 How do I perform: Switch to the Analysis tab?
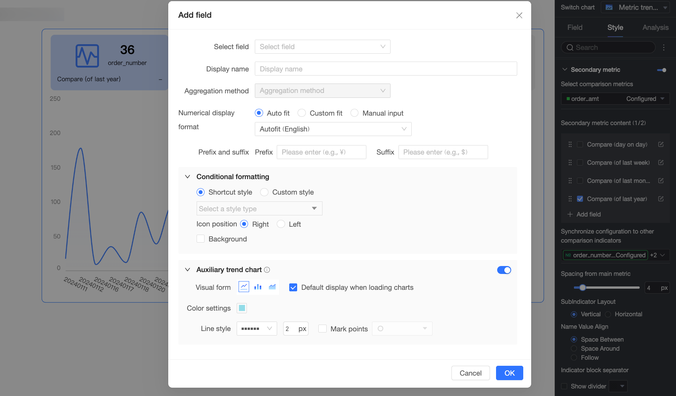(655, 27)
